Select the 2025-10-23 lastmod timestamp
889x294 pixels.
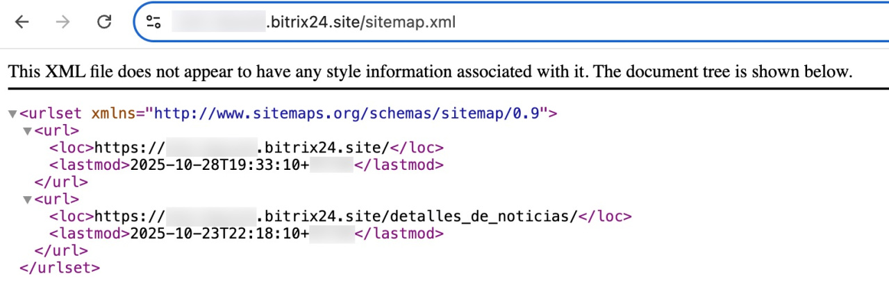pyautogui.click(x=219, y=234)
